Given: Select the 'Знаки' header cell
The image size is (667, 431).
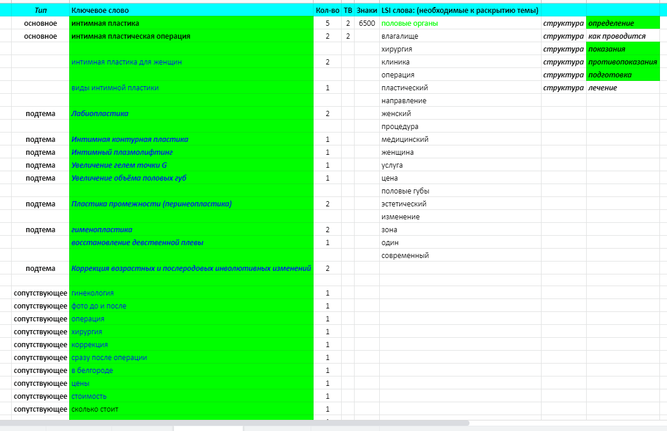Looking at the screenshot, I should click(x=367, y=10).
